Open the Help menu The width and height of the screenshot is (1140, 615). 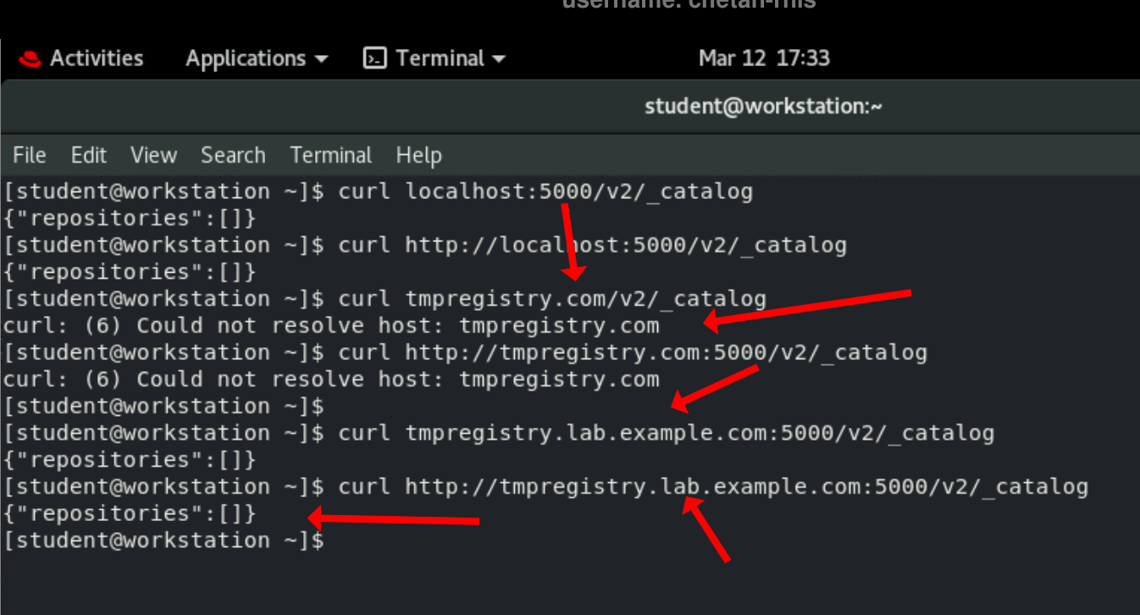418,155
